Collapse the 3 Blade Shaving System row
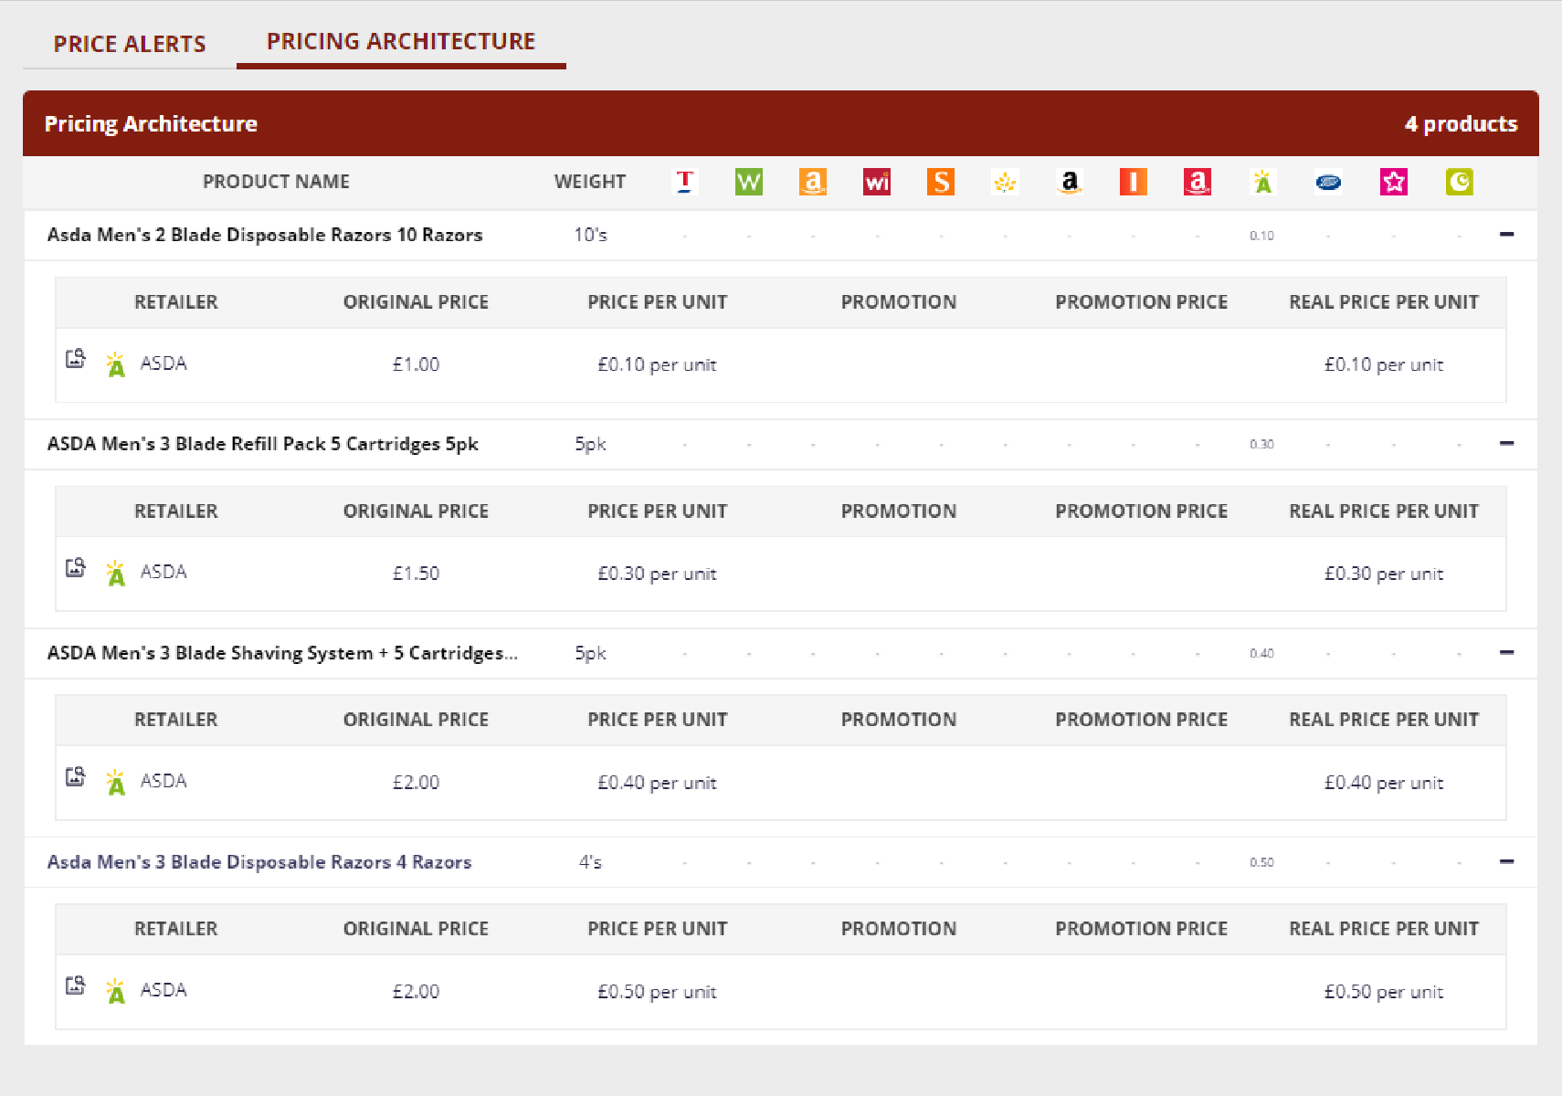The height and width of the screenshot is (1096, 1562). (1507, 652)
